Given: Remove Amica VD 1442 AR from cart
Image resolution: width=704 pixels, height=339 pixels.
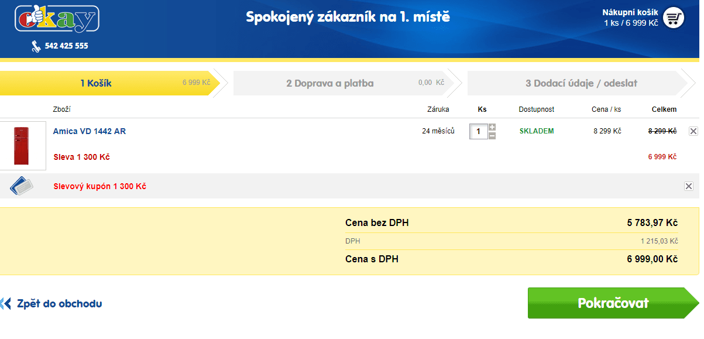Looking at the screenshot, I should click(x=693, y=131).
